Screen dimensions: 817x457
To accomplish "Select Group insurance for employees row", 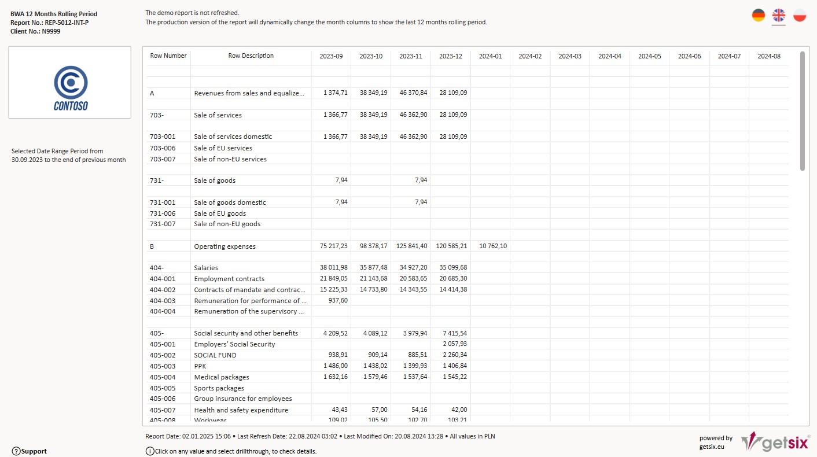I will click(x=243, y=399).
